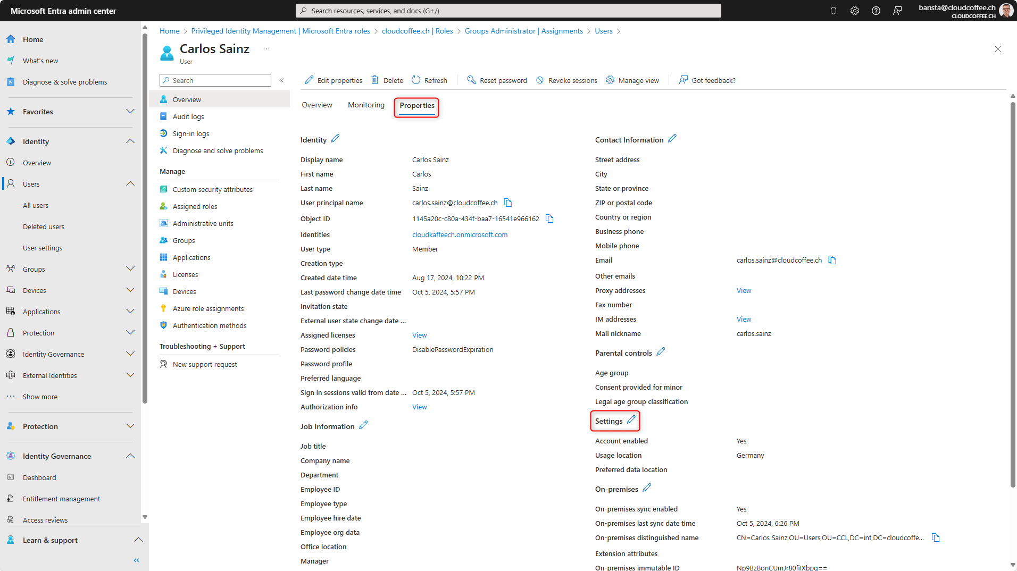Screen dimensions: 1017x571
Task: Open the cloudkaffeech.onmicrosoft.com identities link
Action: (459, 234)
